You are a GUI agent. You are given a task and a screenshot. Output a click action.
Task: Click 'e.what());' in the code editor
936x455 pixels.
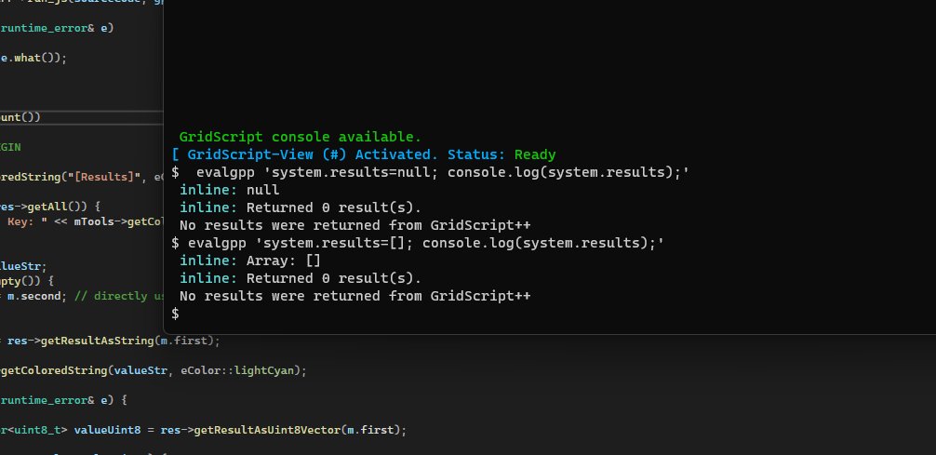tap(33, 58)
